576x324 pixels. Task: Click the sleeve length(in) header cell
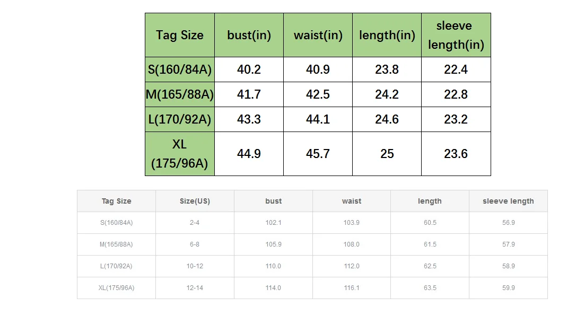(x=456, y=35)
